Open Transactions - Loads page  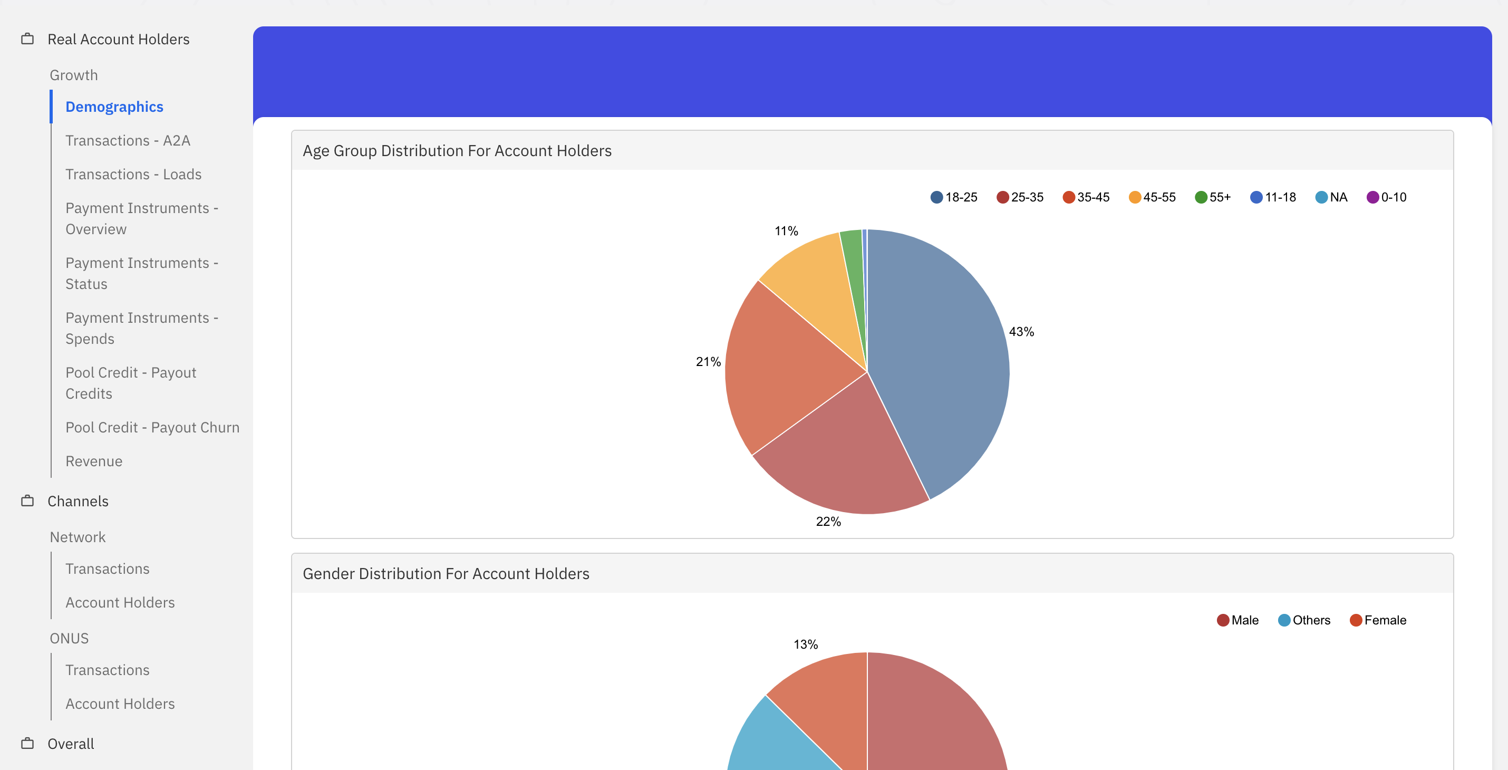[x=133, y=175]
